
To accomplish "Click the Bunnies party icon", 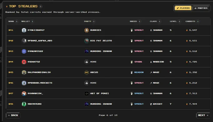I will coord(86,30).
